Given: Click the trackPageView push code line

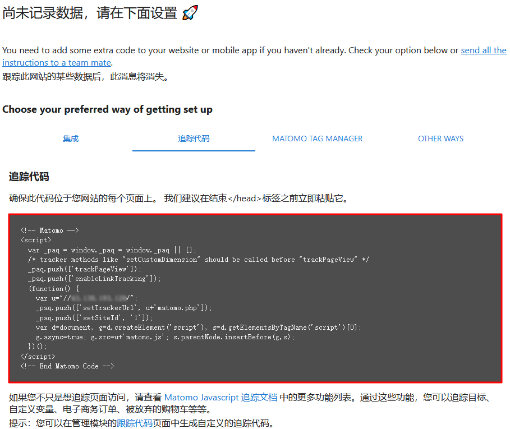Looking at the screenshot, I should pyautogui.click(x=85, y=269).
